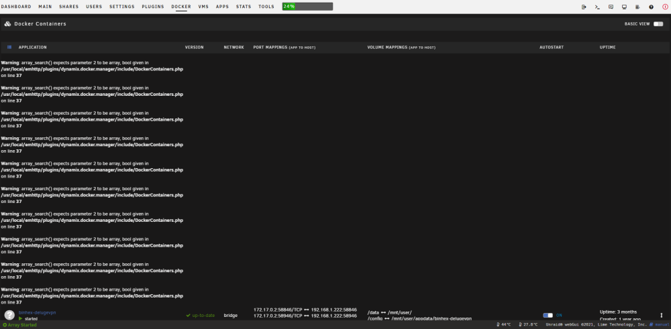Click the list icon beside Application header
The height and width of the screenshot is (329, 671).
[x=9, y=47]
